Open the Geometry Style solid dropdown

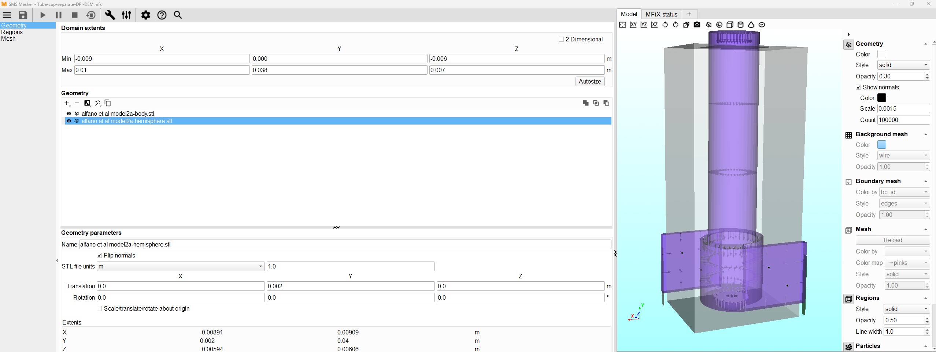tap(903, 65)
